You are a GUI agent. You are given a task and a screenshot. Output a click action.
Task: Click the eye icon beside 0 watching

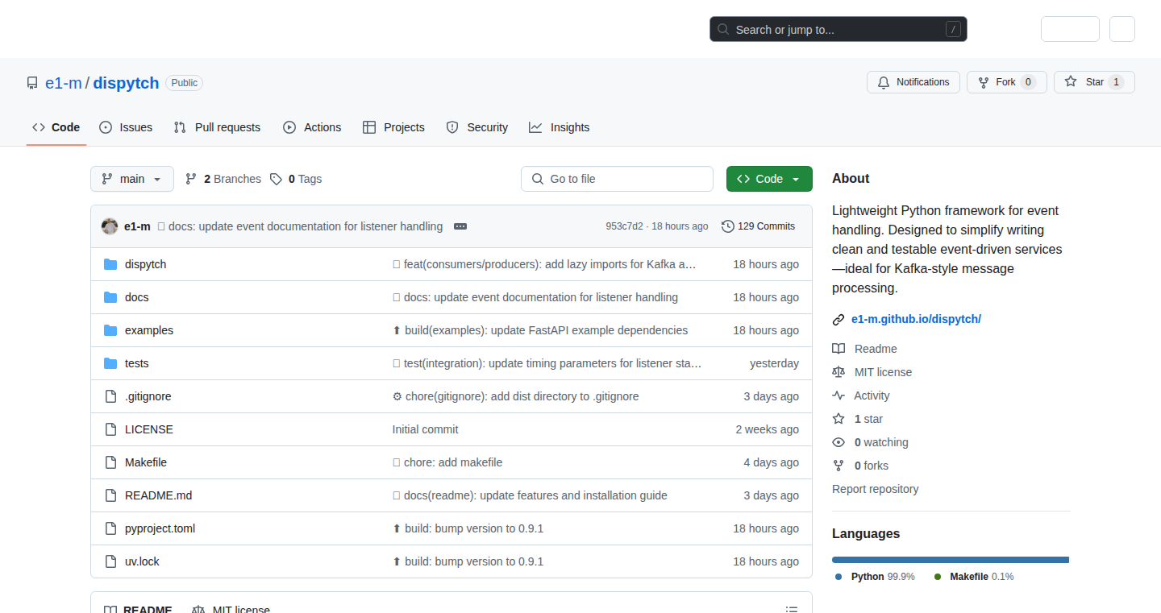point(838,442)
